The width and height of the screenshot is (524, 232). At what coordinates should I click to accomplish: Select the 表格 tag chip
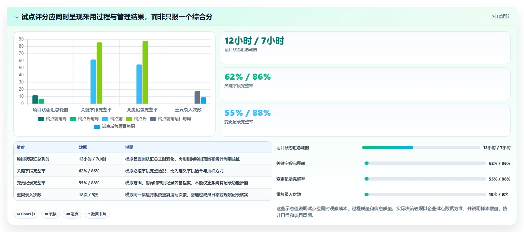(51, 214)
